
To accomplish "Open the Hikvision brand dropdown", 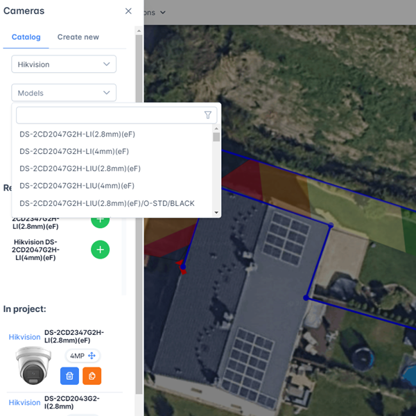I will point(64,64).
